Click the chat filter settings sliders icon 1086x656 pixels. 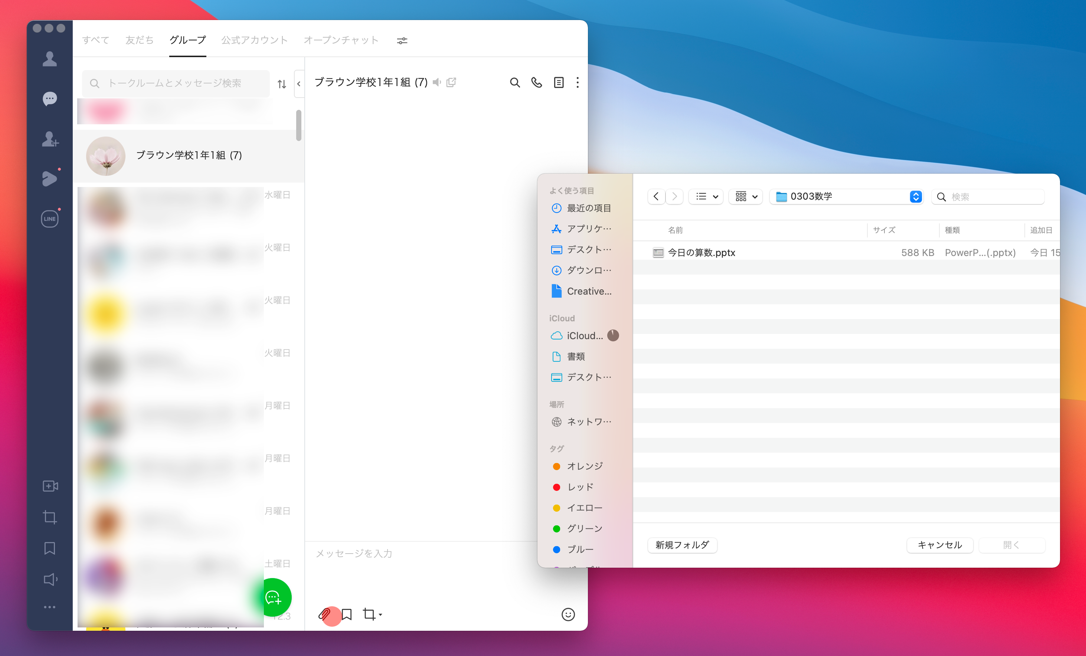point(402,40)
